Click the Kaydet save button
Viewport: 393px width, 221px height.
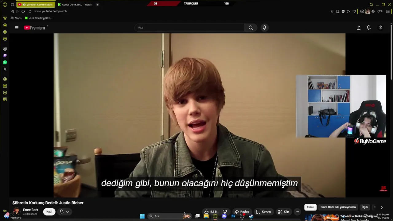[x=263, y=211]
